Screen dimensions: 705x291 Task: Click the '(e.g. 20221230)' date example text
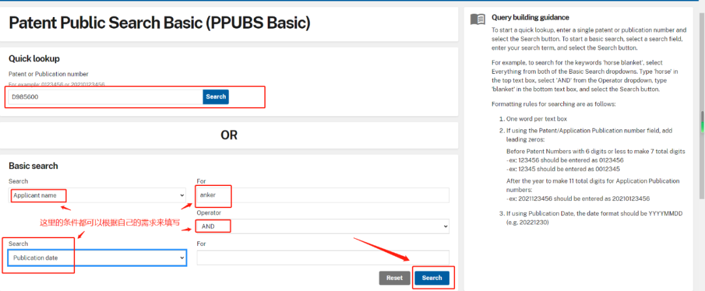(528, 222)
